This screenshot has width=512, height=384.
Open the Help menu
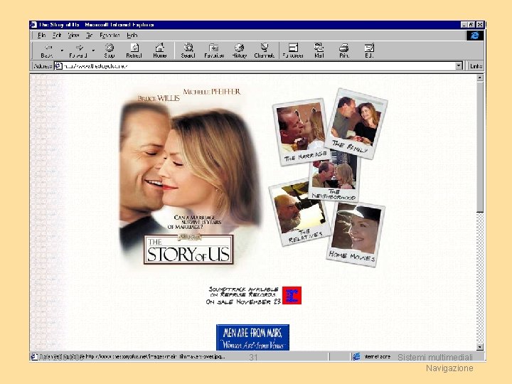click(132, 36)
